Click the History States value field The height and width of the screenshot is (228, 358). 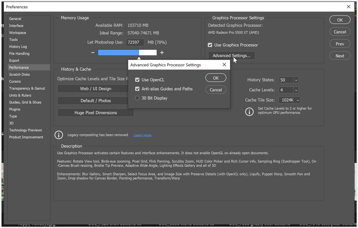pyautogui.click(x=286, y=80)
